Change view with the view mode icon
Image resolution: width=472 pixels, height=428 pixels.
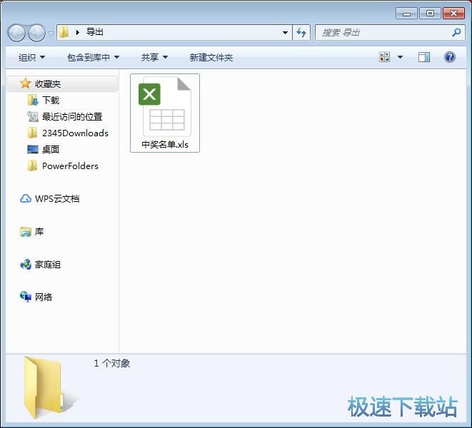coord(384,57)
